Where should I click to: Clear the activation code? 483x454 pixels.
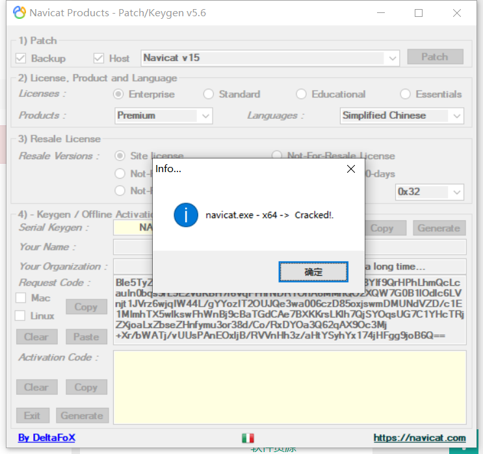coord(36,387)
